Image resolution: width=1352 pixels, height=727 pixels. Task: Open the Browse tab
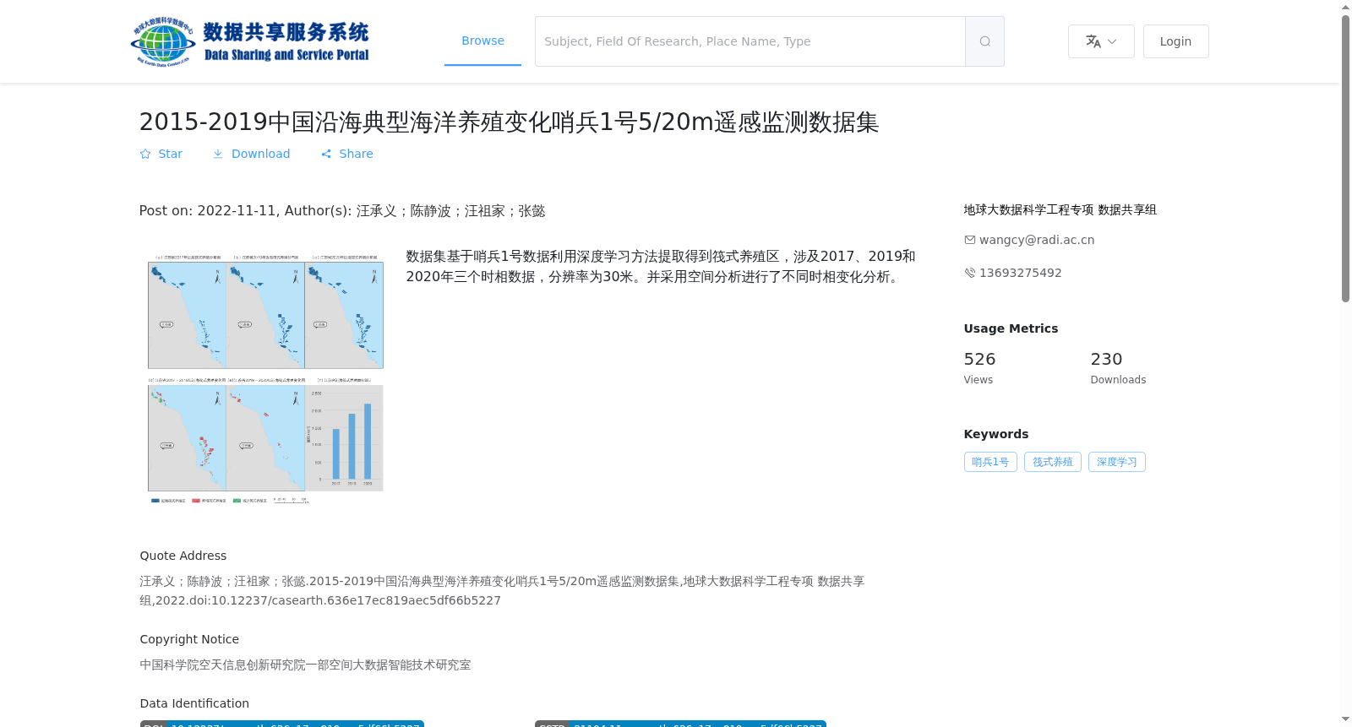coord(482,41)
